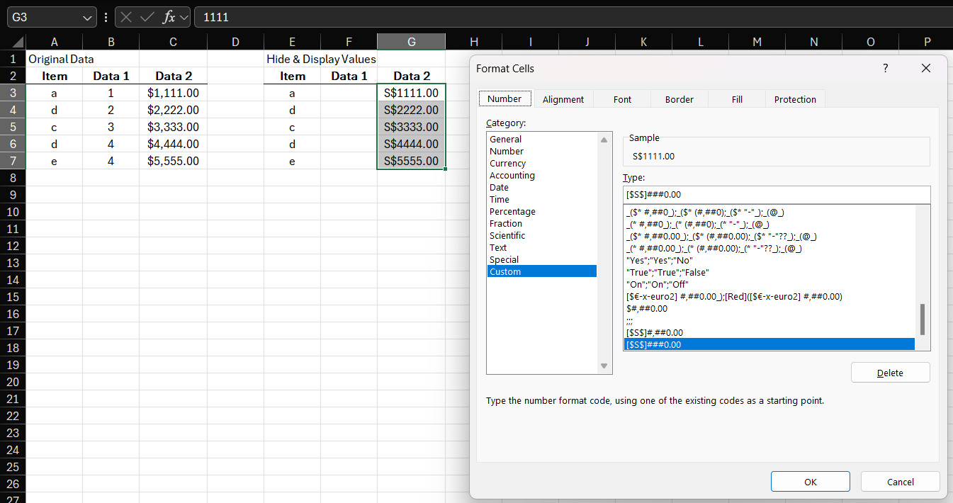The height and width of the screenshot is (503, 953).
Task: Select the "On";"On";"Off" format code
Action: [x=769, y=284]
